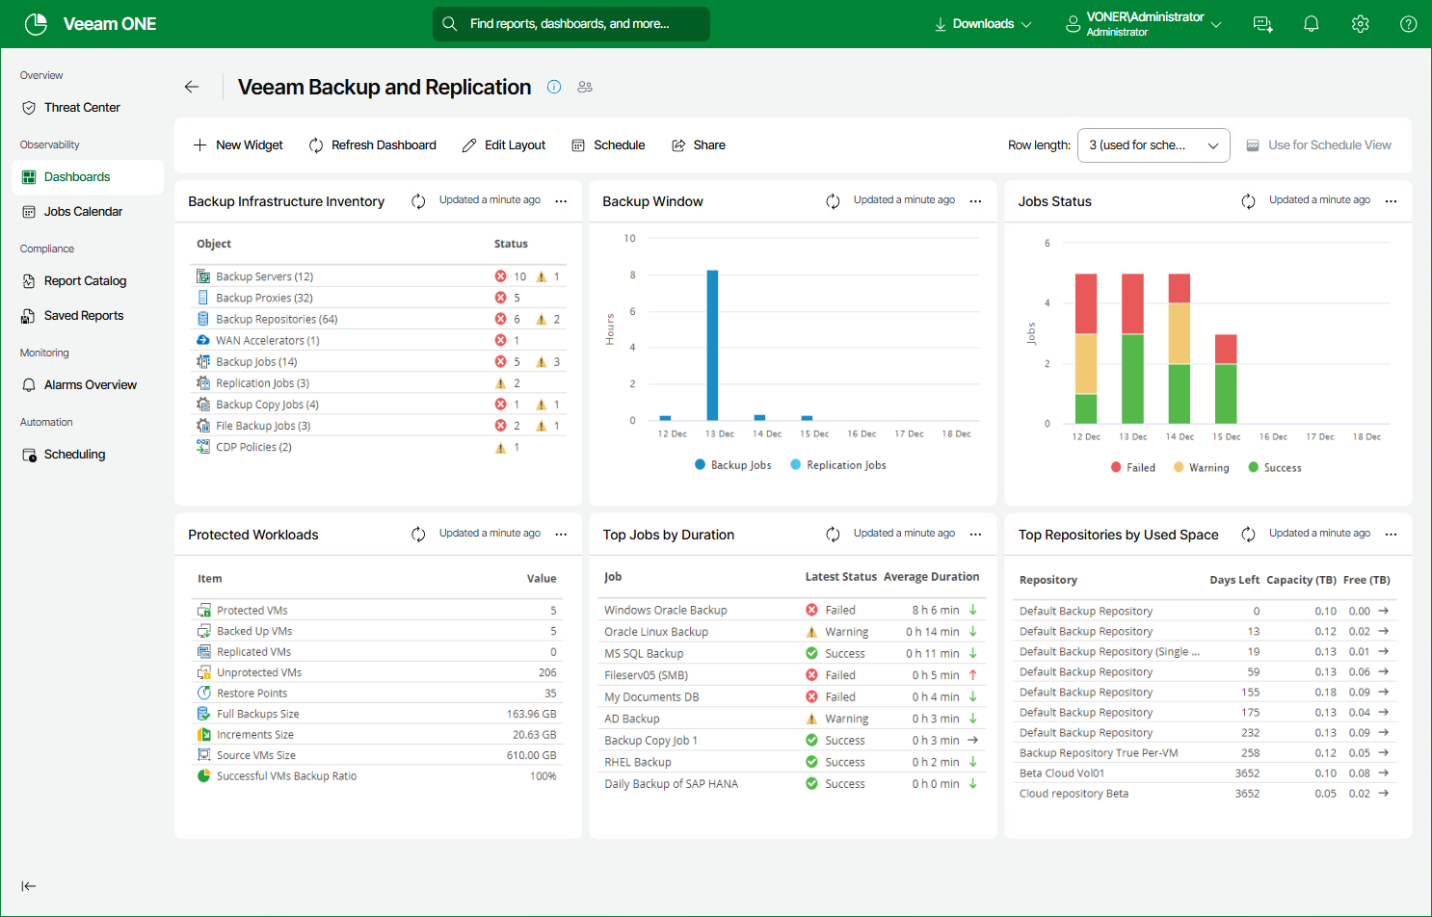Click Refresh Dashboard

pyautogui.click(x=372, y=145)
